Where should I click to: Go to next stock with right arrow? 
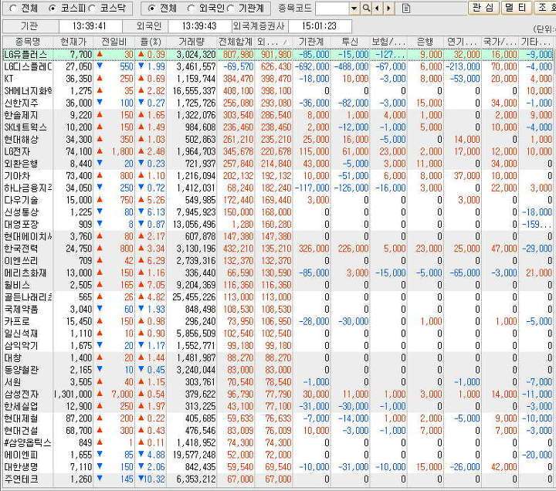pyautogui.click(x=388, y=8)
